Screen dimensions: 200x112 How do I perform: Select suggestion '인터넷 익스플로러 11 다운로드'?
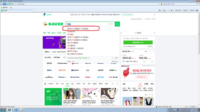click(78, 29)
